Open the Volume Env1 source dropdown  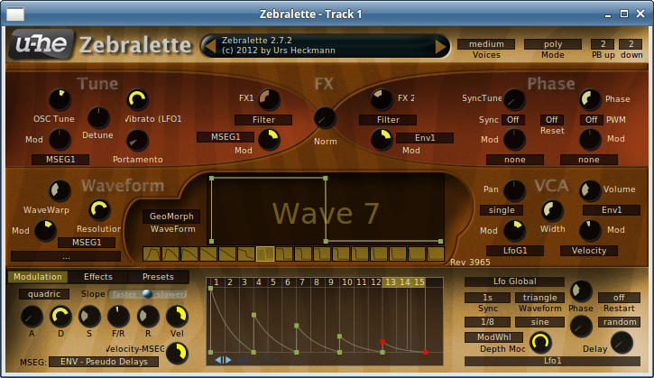(x=612, y=210)
